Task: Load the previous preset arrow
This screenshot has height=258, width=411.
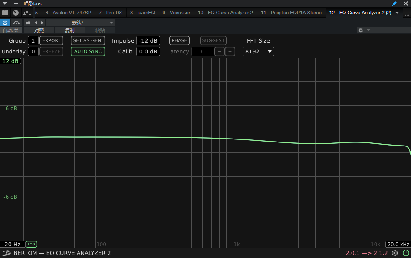Action: pyautogui.click(x=36, y=23)
